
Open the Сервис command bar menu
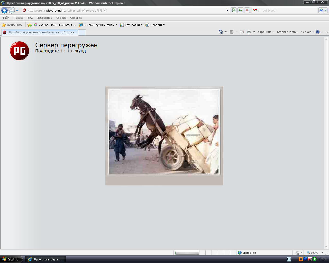tap(307, 32)
